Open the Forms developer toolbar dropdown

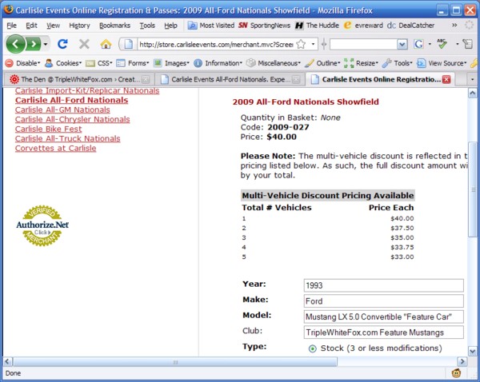tap(133, 63)
